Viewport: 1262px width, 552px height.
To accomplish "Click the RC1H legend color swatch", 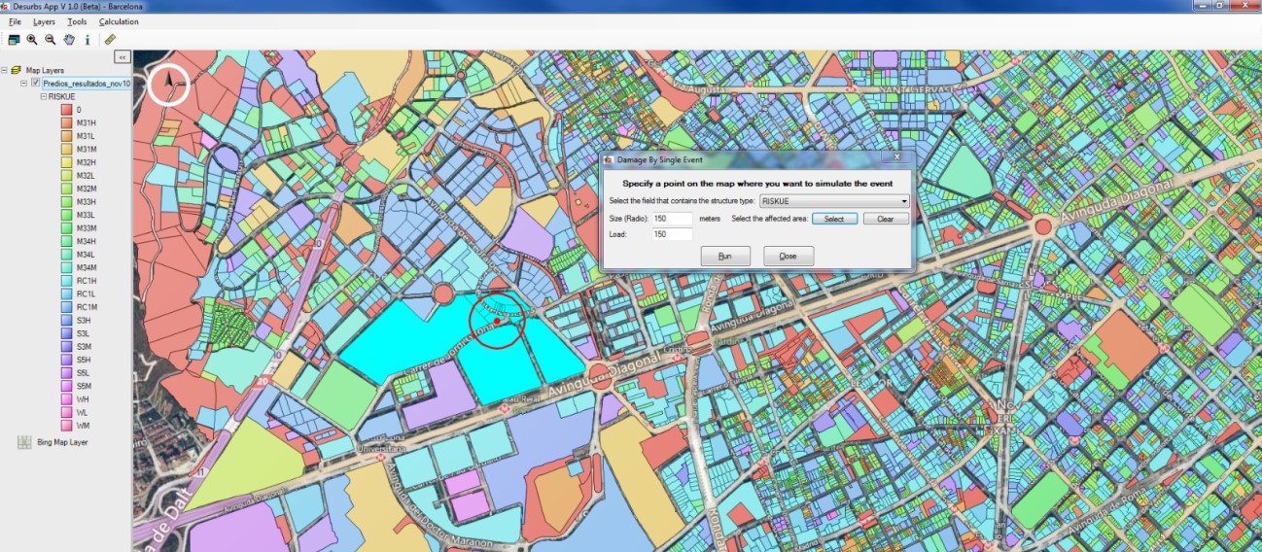I will (67, 281).
